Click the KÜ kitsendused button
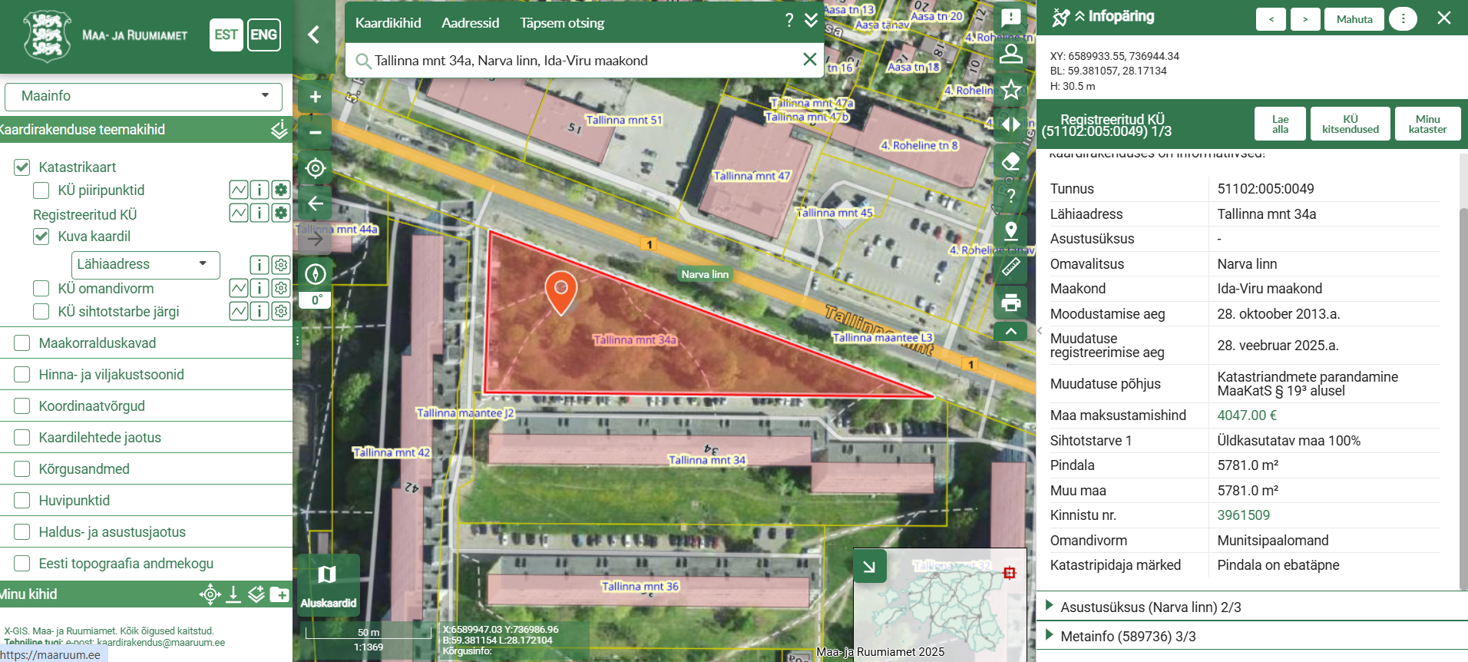Image resolution: width=1468 pixels, height=662 pixels. point(1350,124)
